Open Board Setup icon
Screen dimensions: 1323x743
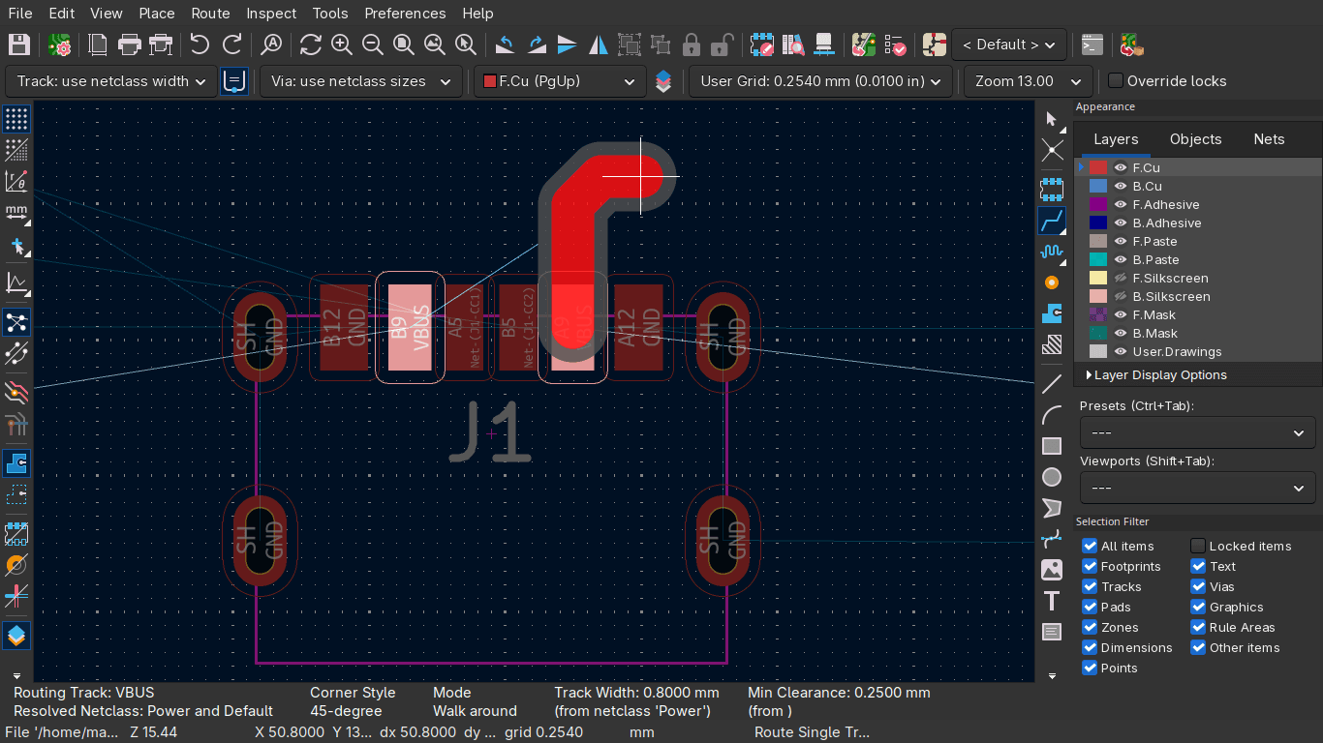click(60, 45)
